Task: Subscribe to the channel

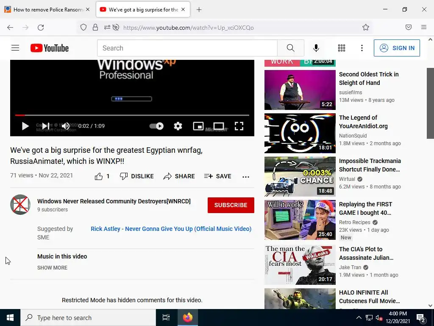Action: [x=231, y=205]
